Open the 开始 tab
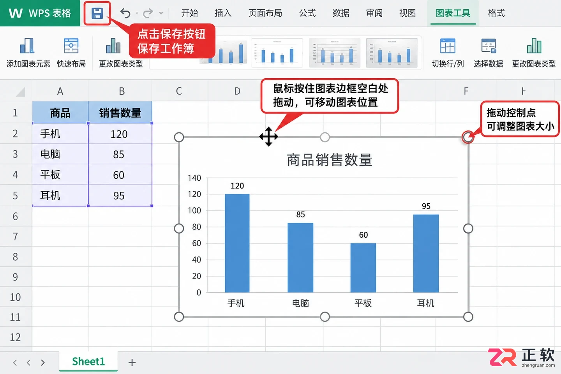 (x=190, y=13)
